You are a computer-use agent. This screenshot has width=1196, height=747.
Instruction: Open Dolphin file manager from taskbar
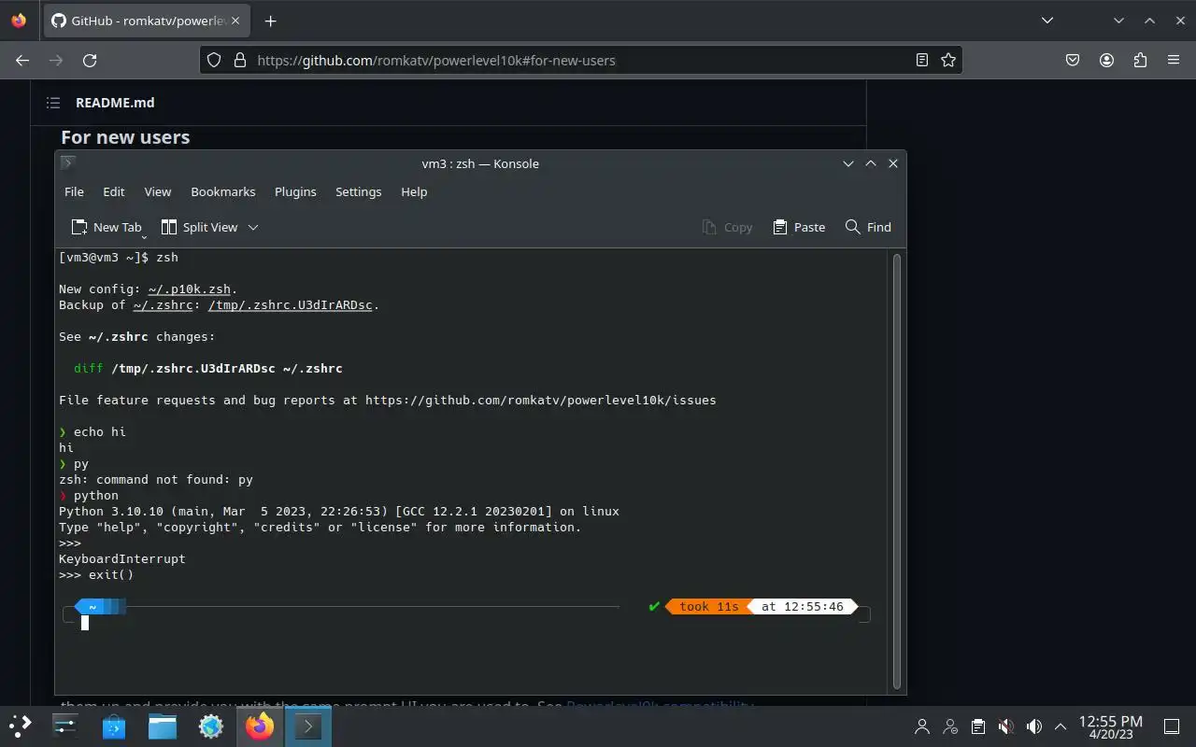click(163, 726)
